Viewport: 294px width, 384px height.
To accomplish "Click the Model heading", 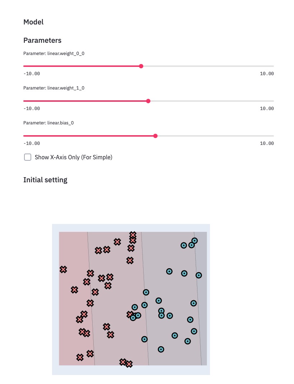I will 33,22.
